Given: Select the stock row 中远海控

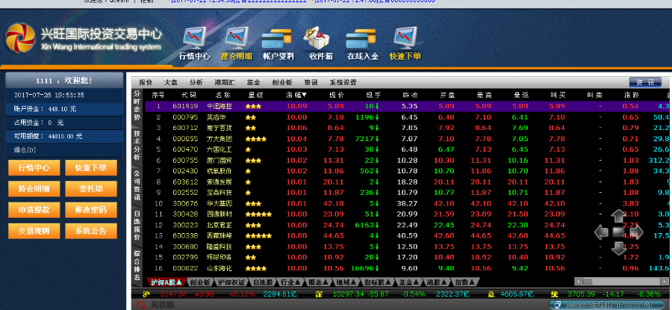Looking at the screenshot, I should click(x=408, y=106).
